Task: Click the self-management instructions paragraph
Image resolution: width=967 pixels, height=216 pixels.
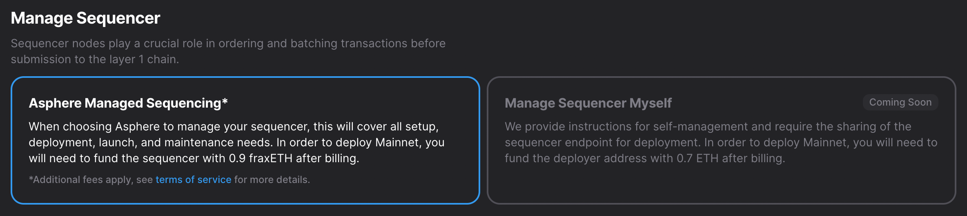Action: 721,142
